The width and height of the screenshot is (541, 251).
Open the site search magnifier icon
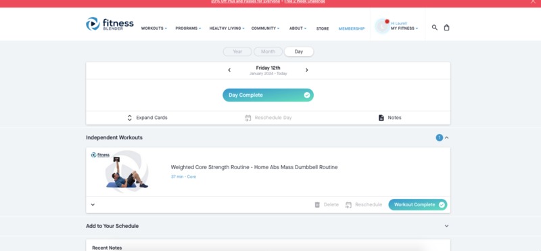coord(435,27)
